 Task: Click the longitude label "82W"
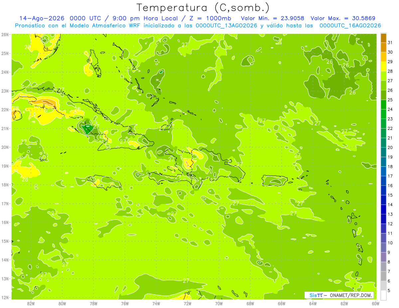coord(31,303)
